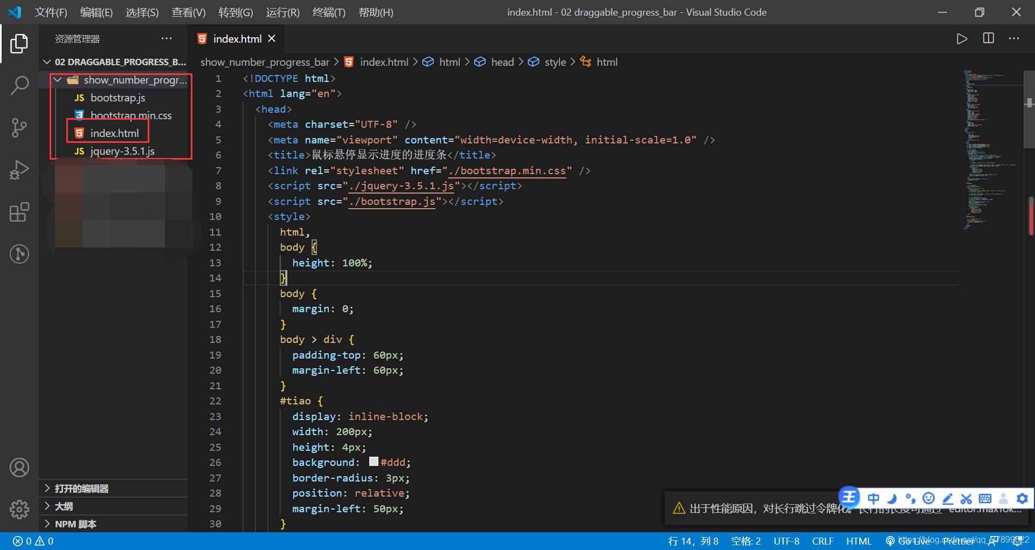Click the feedback icon in status bar
Screen dimensions: 1035x550
[992, 541]
